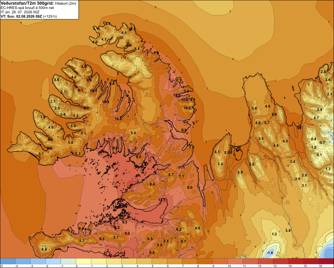Click the '4.6' temperature value
The image size is (334, 268).
pyautogui.click(x=108, y=24)
